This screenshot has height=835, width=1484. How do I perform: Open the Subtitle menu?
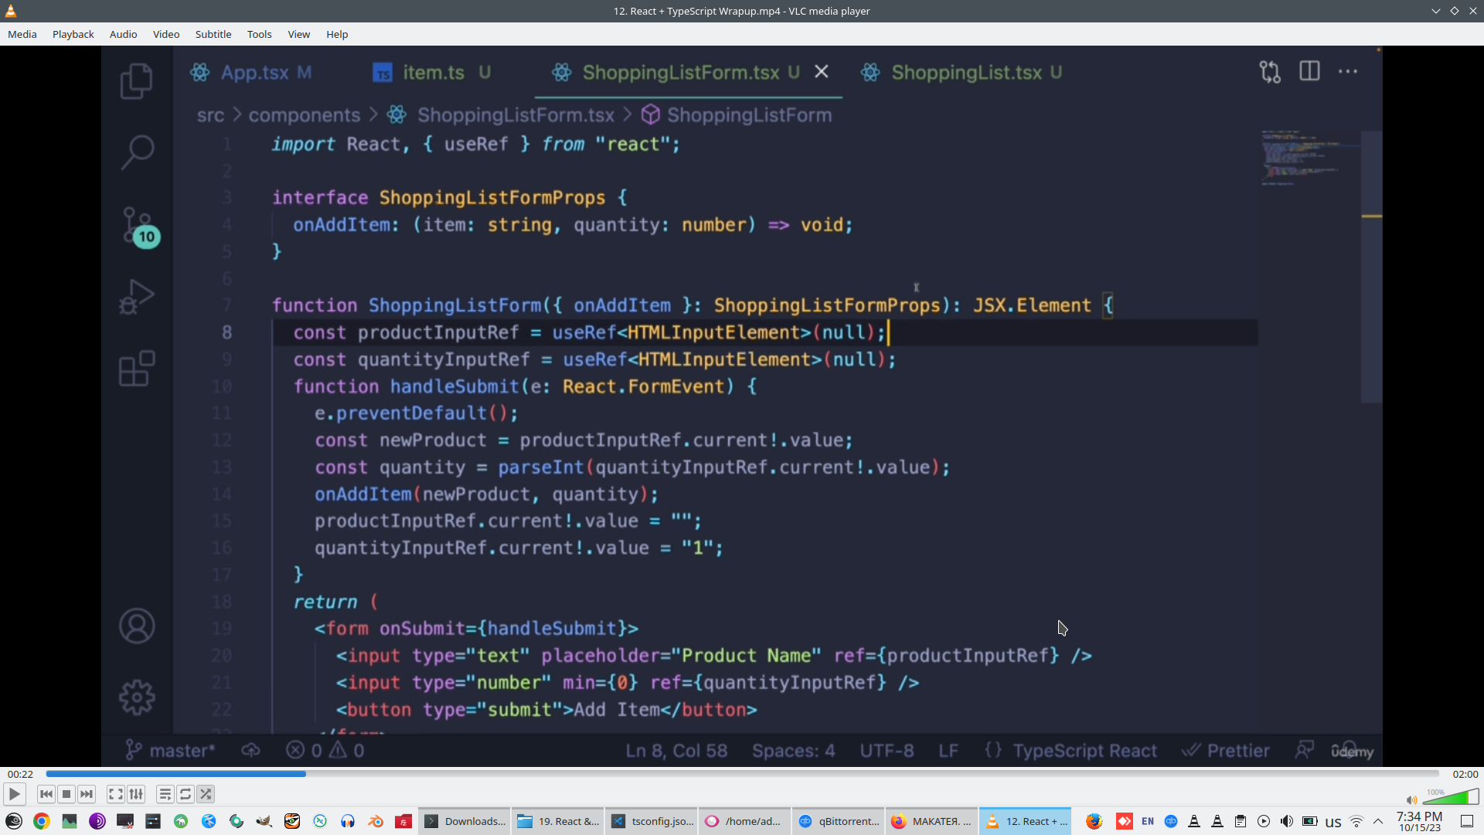pos(213,34)
